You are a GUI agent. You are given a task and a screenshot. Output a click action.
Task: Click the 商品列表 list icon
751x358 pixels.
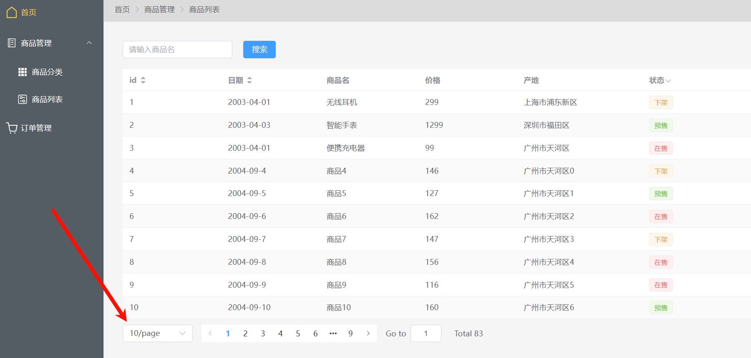(23, 99)
